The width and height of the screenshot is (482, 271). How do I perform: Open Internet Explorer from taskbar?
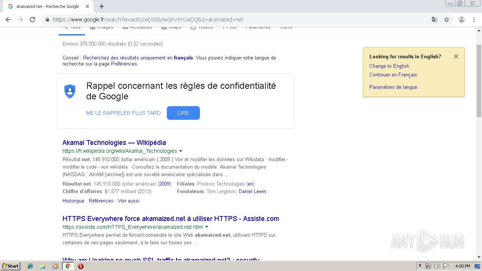coord(30,266)
